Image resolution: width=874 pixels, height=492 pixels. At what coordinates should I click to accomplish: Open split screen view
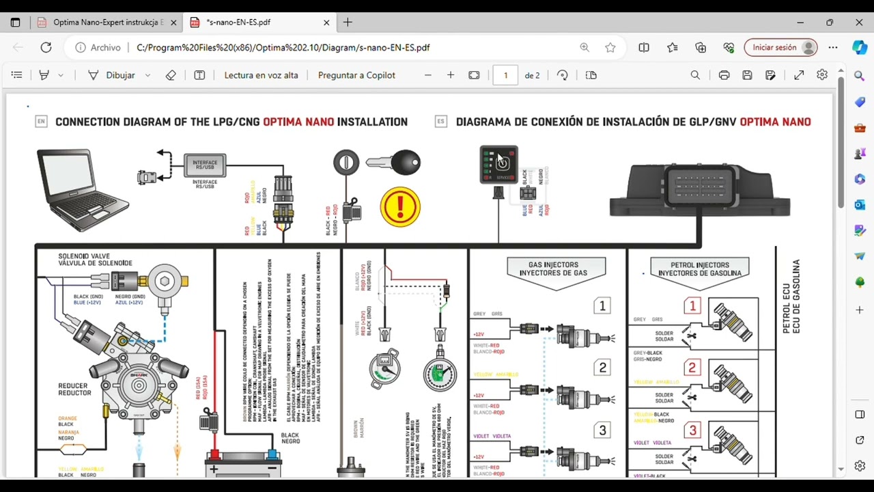(x=644, y=47)
